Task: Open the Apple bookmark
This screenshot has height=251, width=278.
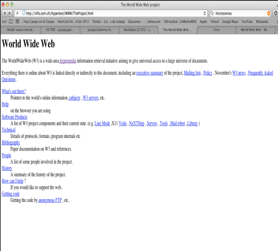Action: point(203,22)
